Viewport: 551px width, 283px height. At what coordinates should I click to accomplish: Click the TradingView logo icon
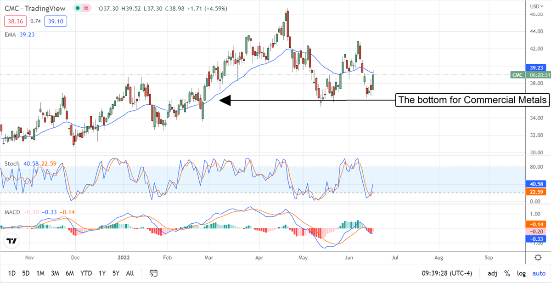[11, 241]
